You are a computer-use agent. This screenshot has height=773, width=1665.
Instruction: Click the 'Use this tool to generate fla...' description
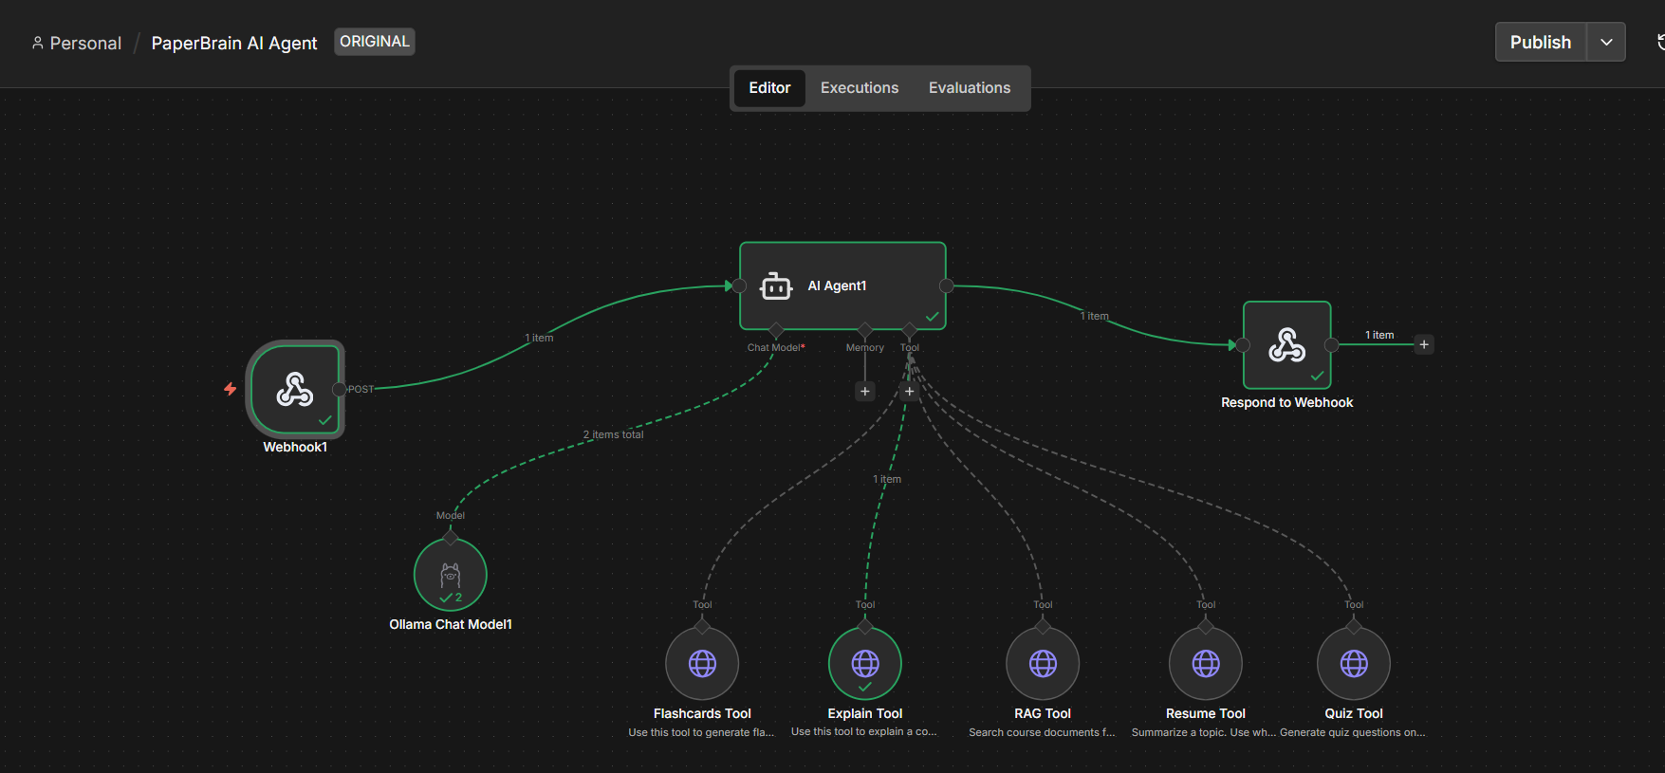[x=701, y=732]
